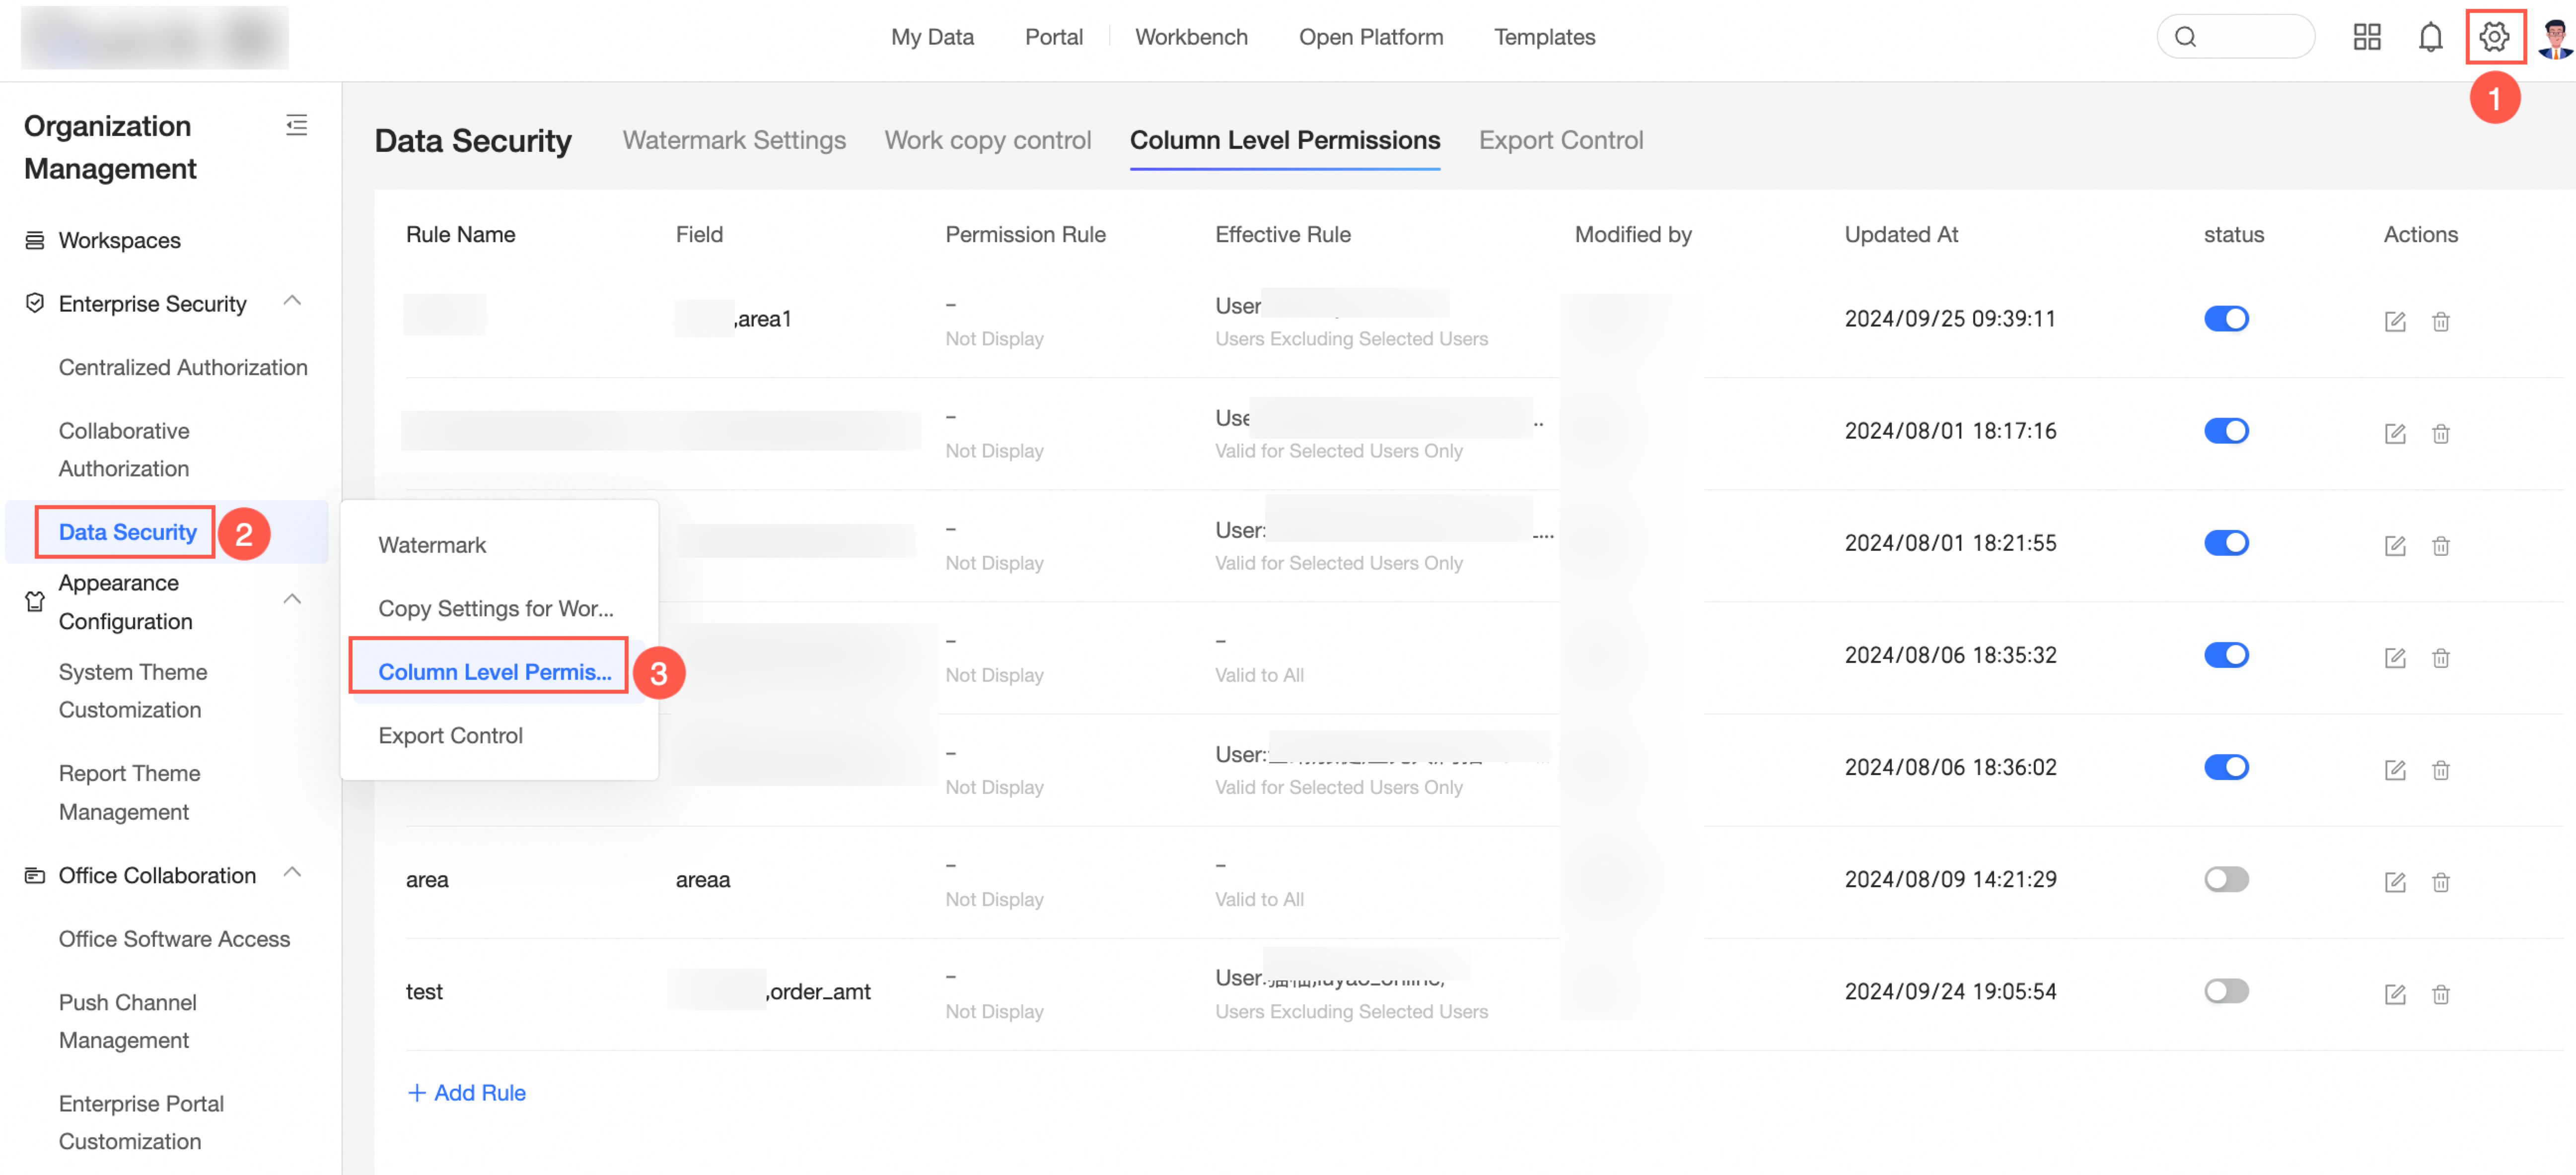This screenshot has height=1175, width=2576.
Task: Choose Column Level Permis... in the popup
Action: [x=494, y=671]
